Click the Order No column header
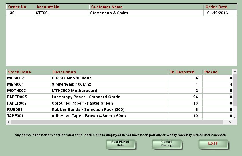 [21, 7]
